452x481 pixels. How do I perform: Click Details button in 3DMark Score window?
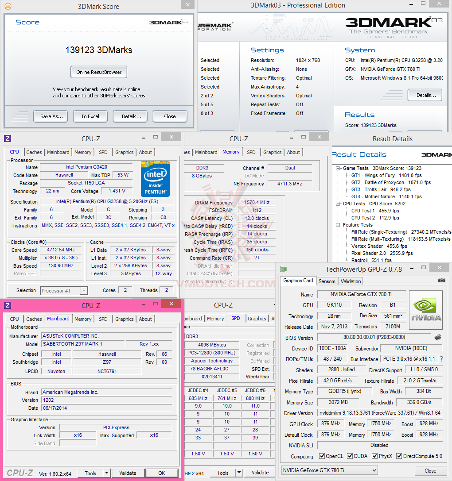(x=130, y=116)
